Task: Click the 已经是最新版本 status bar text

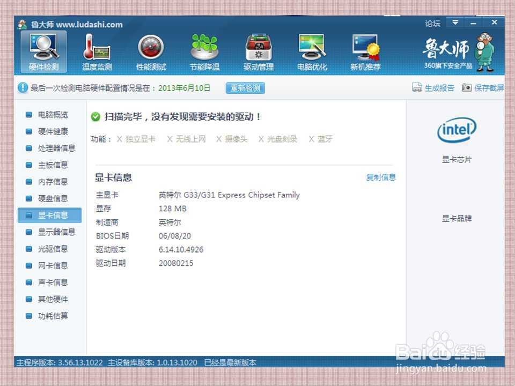Action: [230, 363]
